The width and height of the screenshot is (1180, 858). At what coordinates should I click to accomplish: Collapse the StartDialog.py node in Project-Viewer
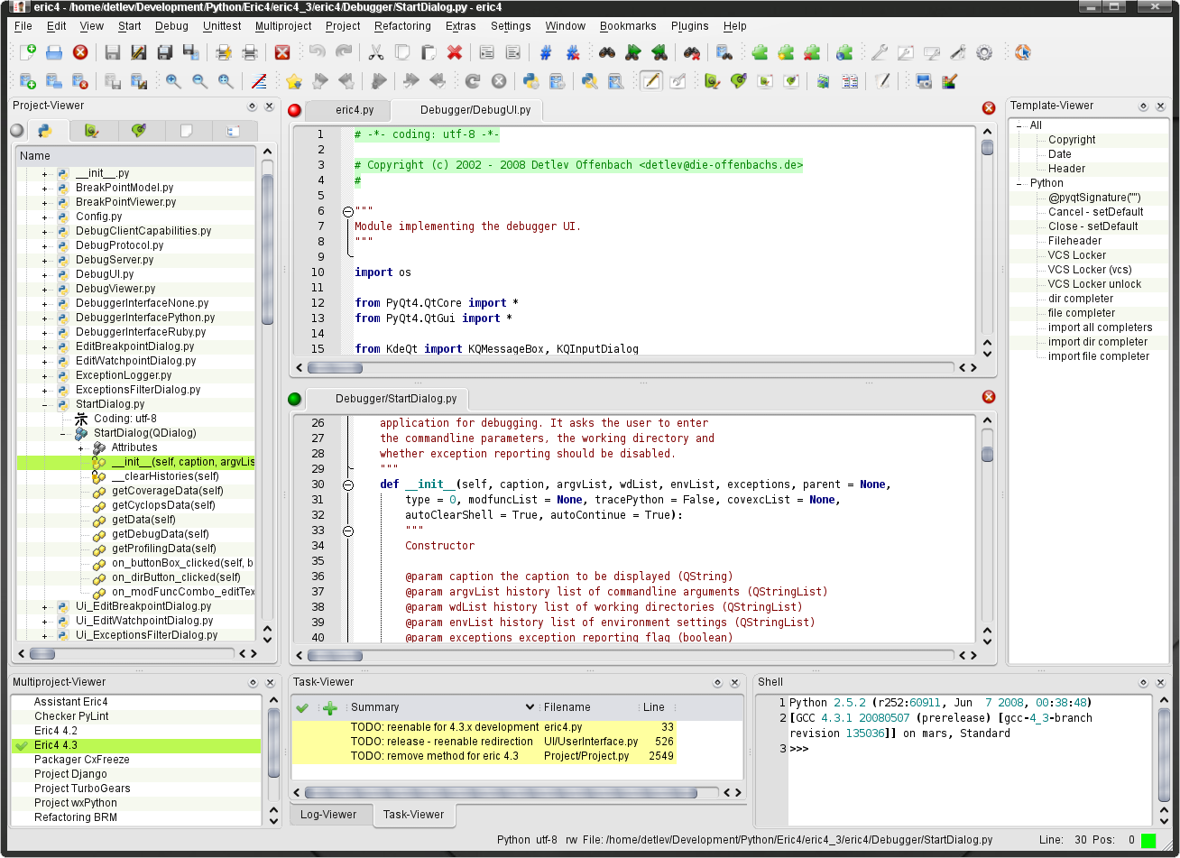tap(46, 404)
